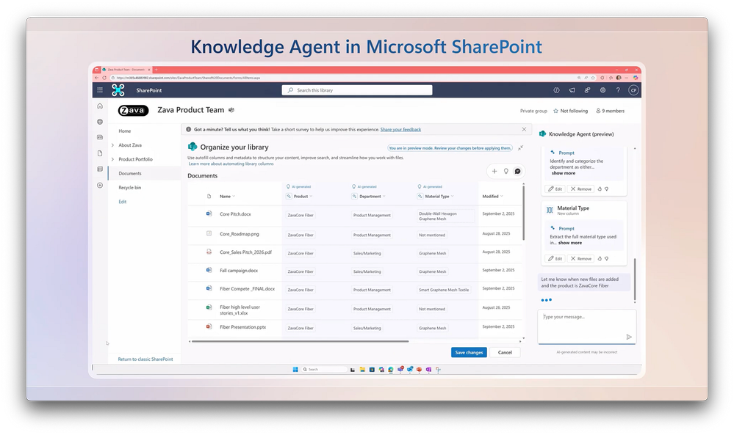Thumbs down the Material Type card
Screen dimensions: 734x435
pyautogui.click(x=607, y=258)
